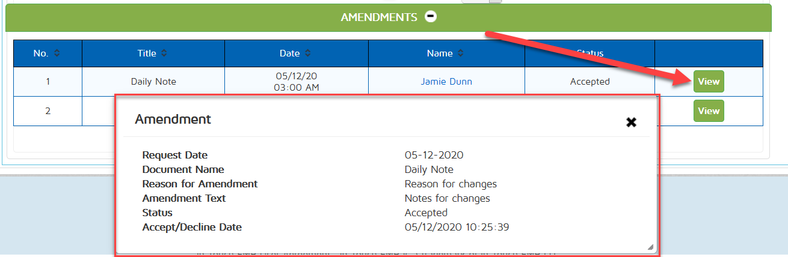Open View for the Daily Note amendment
This screenshot has width=788, height=257.
(x=708, y=82)
